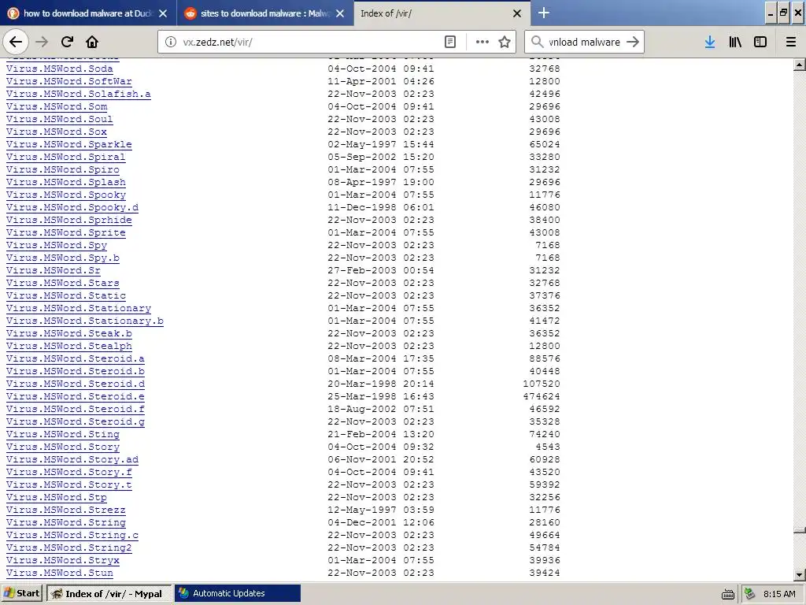This screenshot has height=605, width=806.
Task: Click the vertical scrollbar thumb
Action: point(800,530)
